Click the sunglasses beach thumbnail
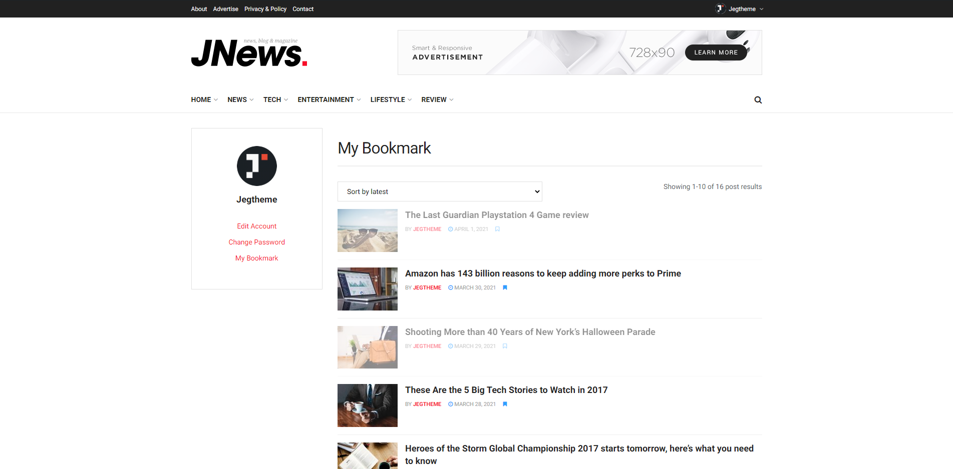This screenshot has width=953, height=469. [x=367, y=230]
